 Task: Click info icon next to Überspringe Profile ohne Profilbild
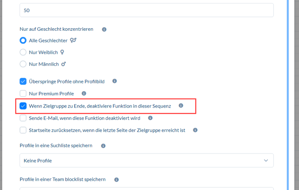click(x=114, y=81)
